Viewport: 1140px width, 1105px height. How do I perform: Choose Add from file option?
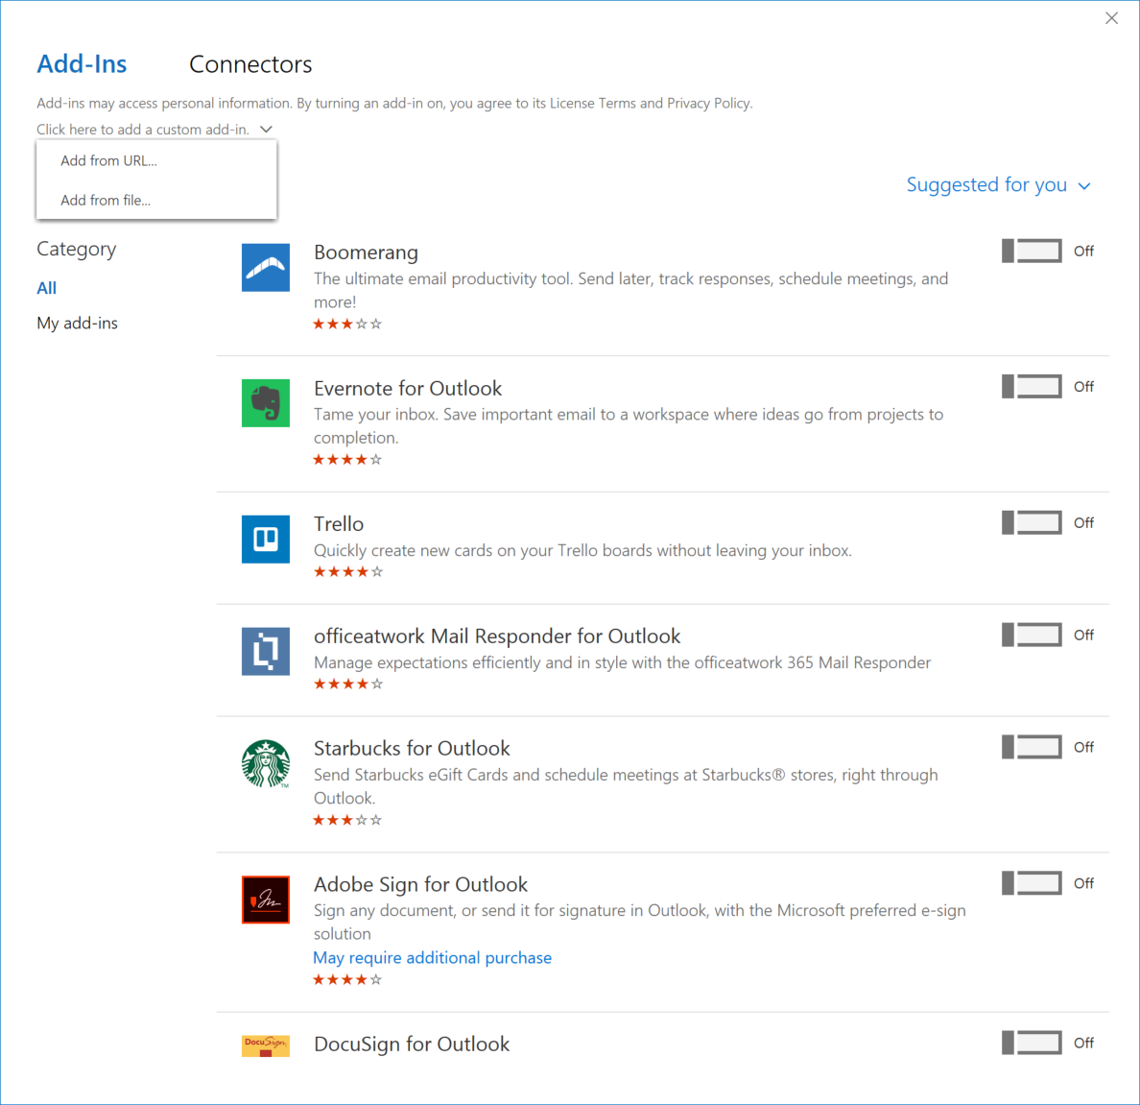pyautogui.click(x=106, y=201)
